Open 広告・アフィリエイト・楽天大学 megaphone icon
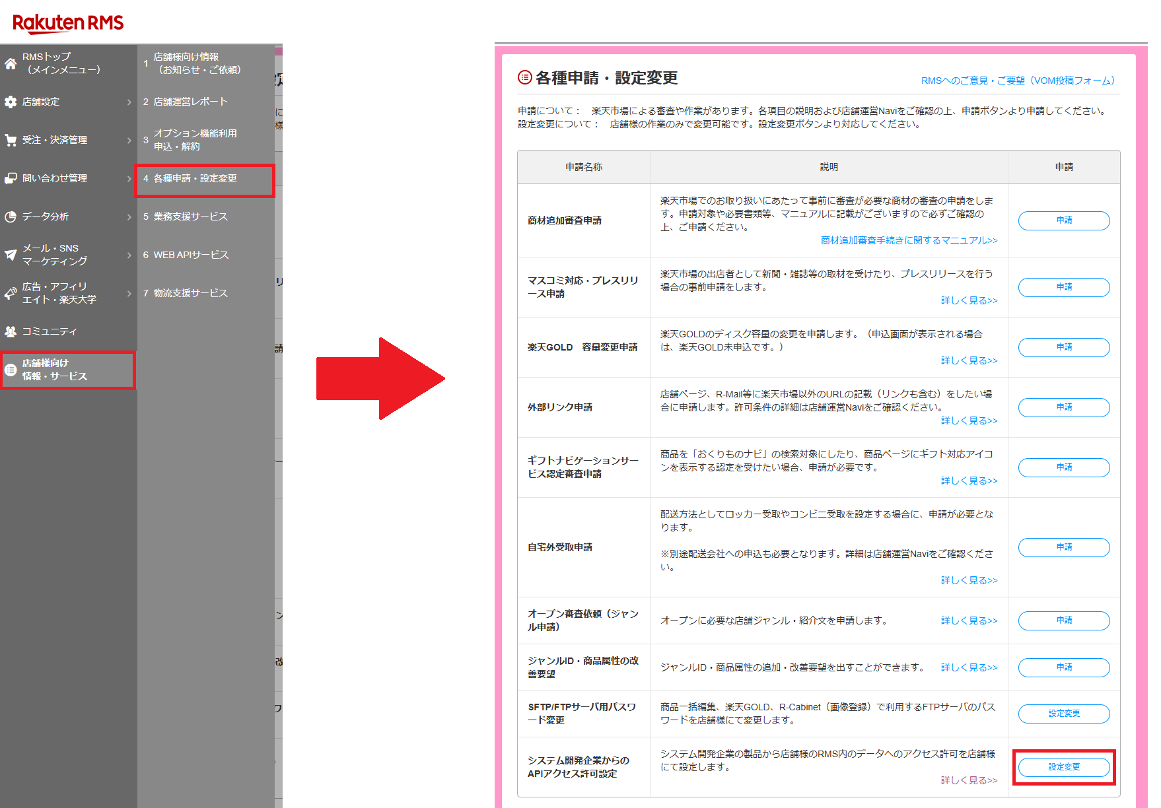 pos(9,292)
